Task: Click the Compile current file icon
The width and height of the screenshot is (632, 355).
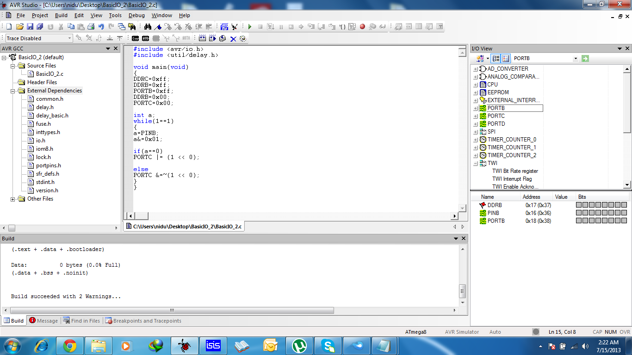Action: point(223,38)
